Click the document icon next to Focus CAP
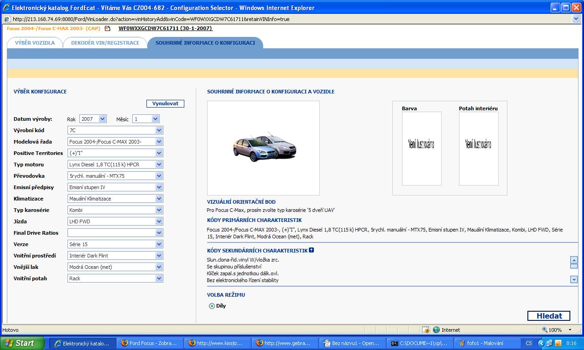Image resolution: width=584 pixels, height=350 pixels. tap(108, 28)
